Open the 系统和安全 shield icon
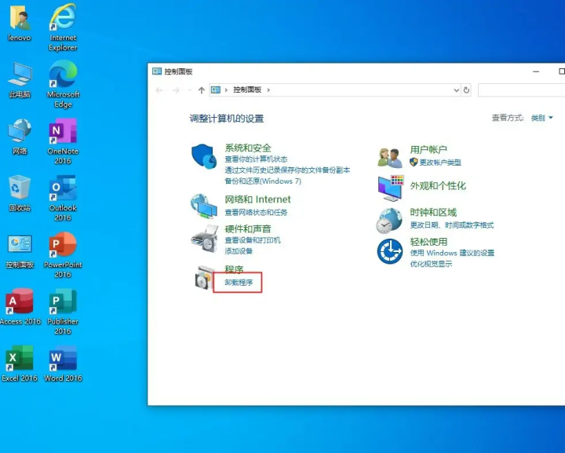 204,156
